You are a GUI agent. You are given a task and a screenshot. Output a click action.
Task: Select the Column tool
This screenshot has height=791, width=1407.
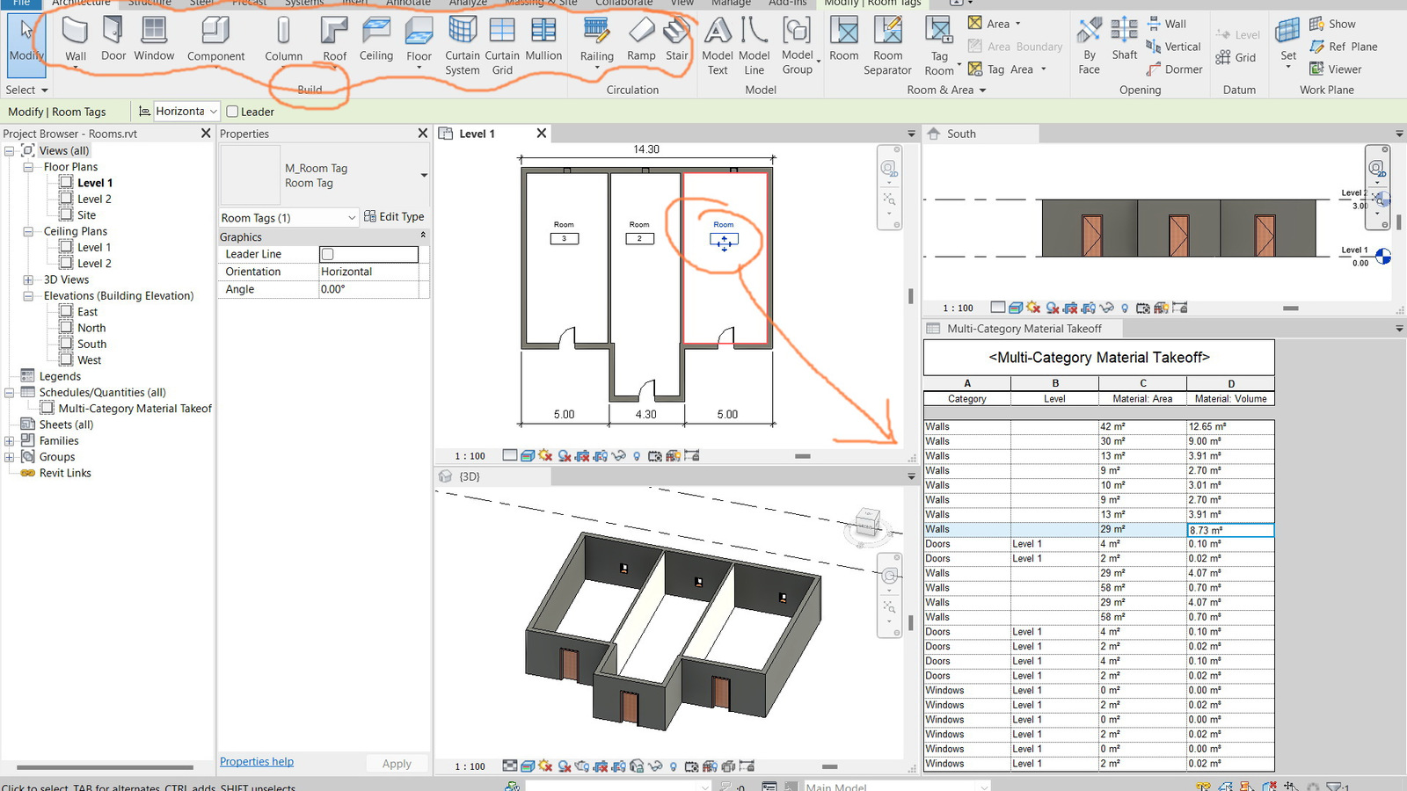click(x=283, y=39)
